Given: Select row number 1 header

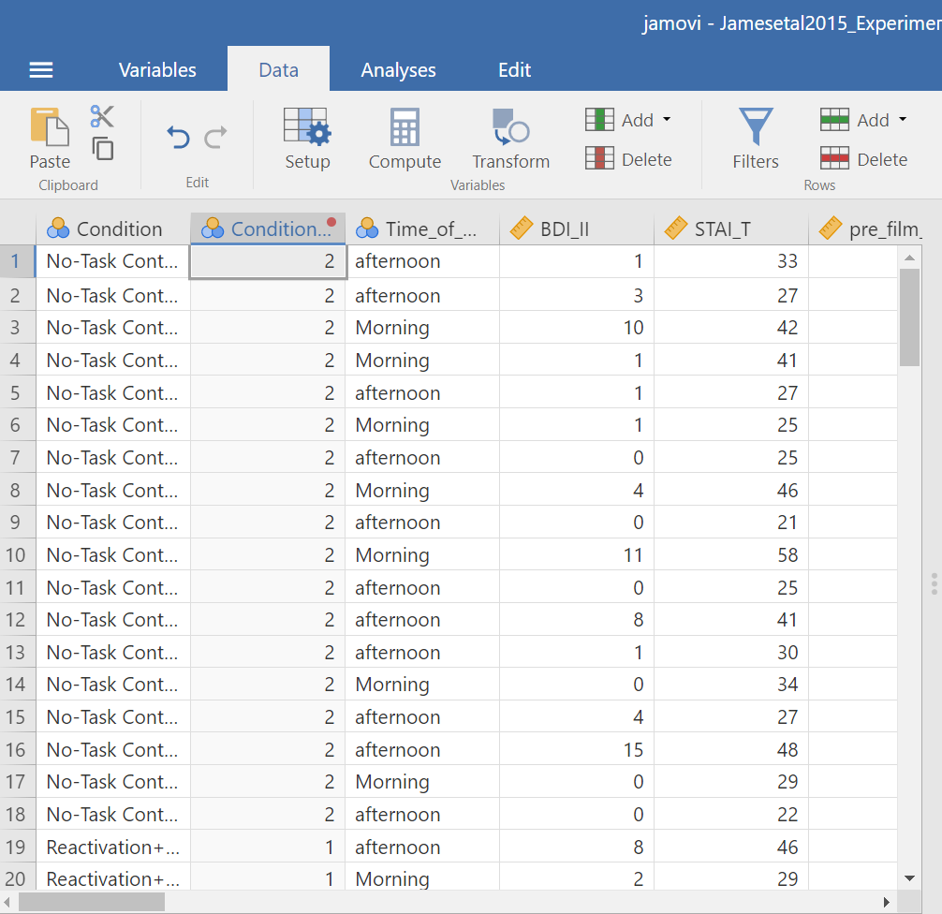Looking at the screenshot, I should click(x=18, y=261).
